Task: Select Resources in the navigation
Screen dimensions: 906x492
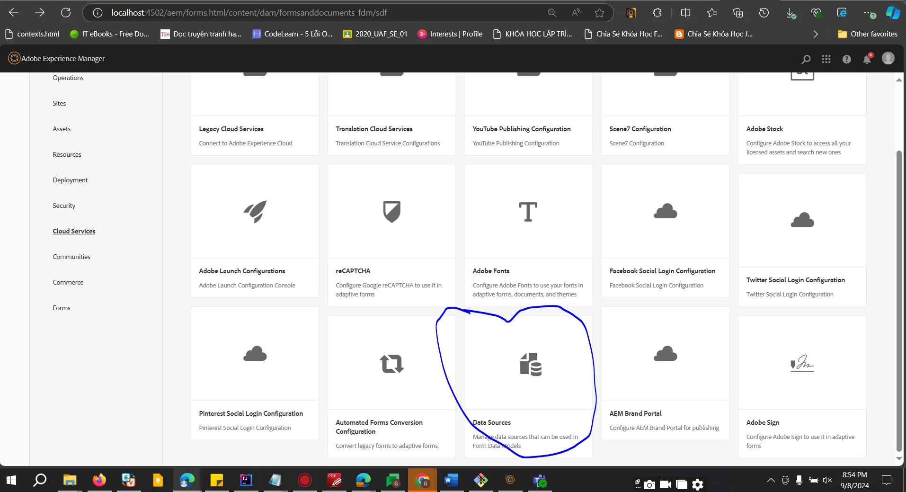Action: click(x=67, y=154)
